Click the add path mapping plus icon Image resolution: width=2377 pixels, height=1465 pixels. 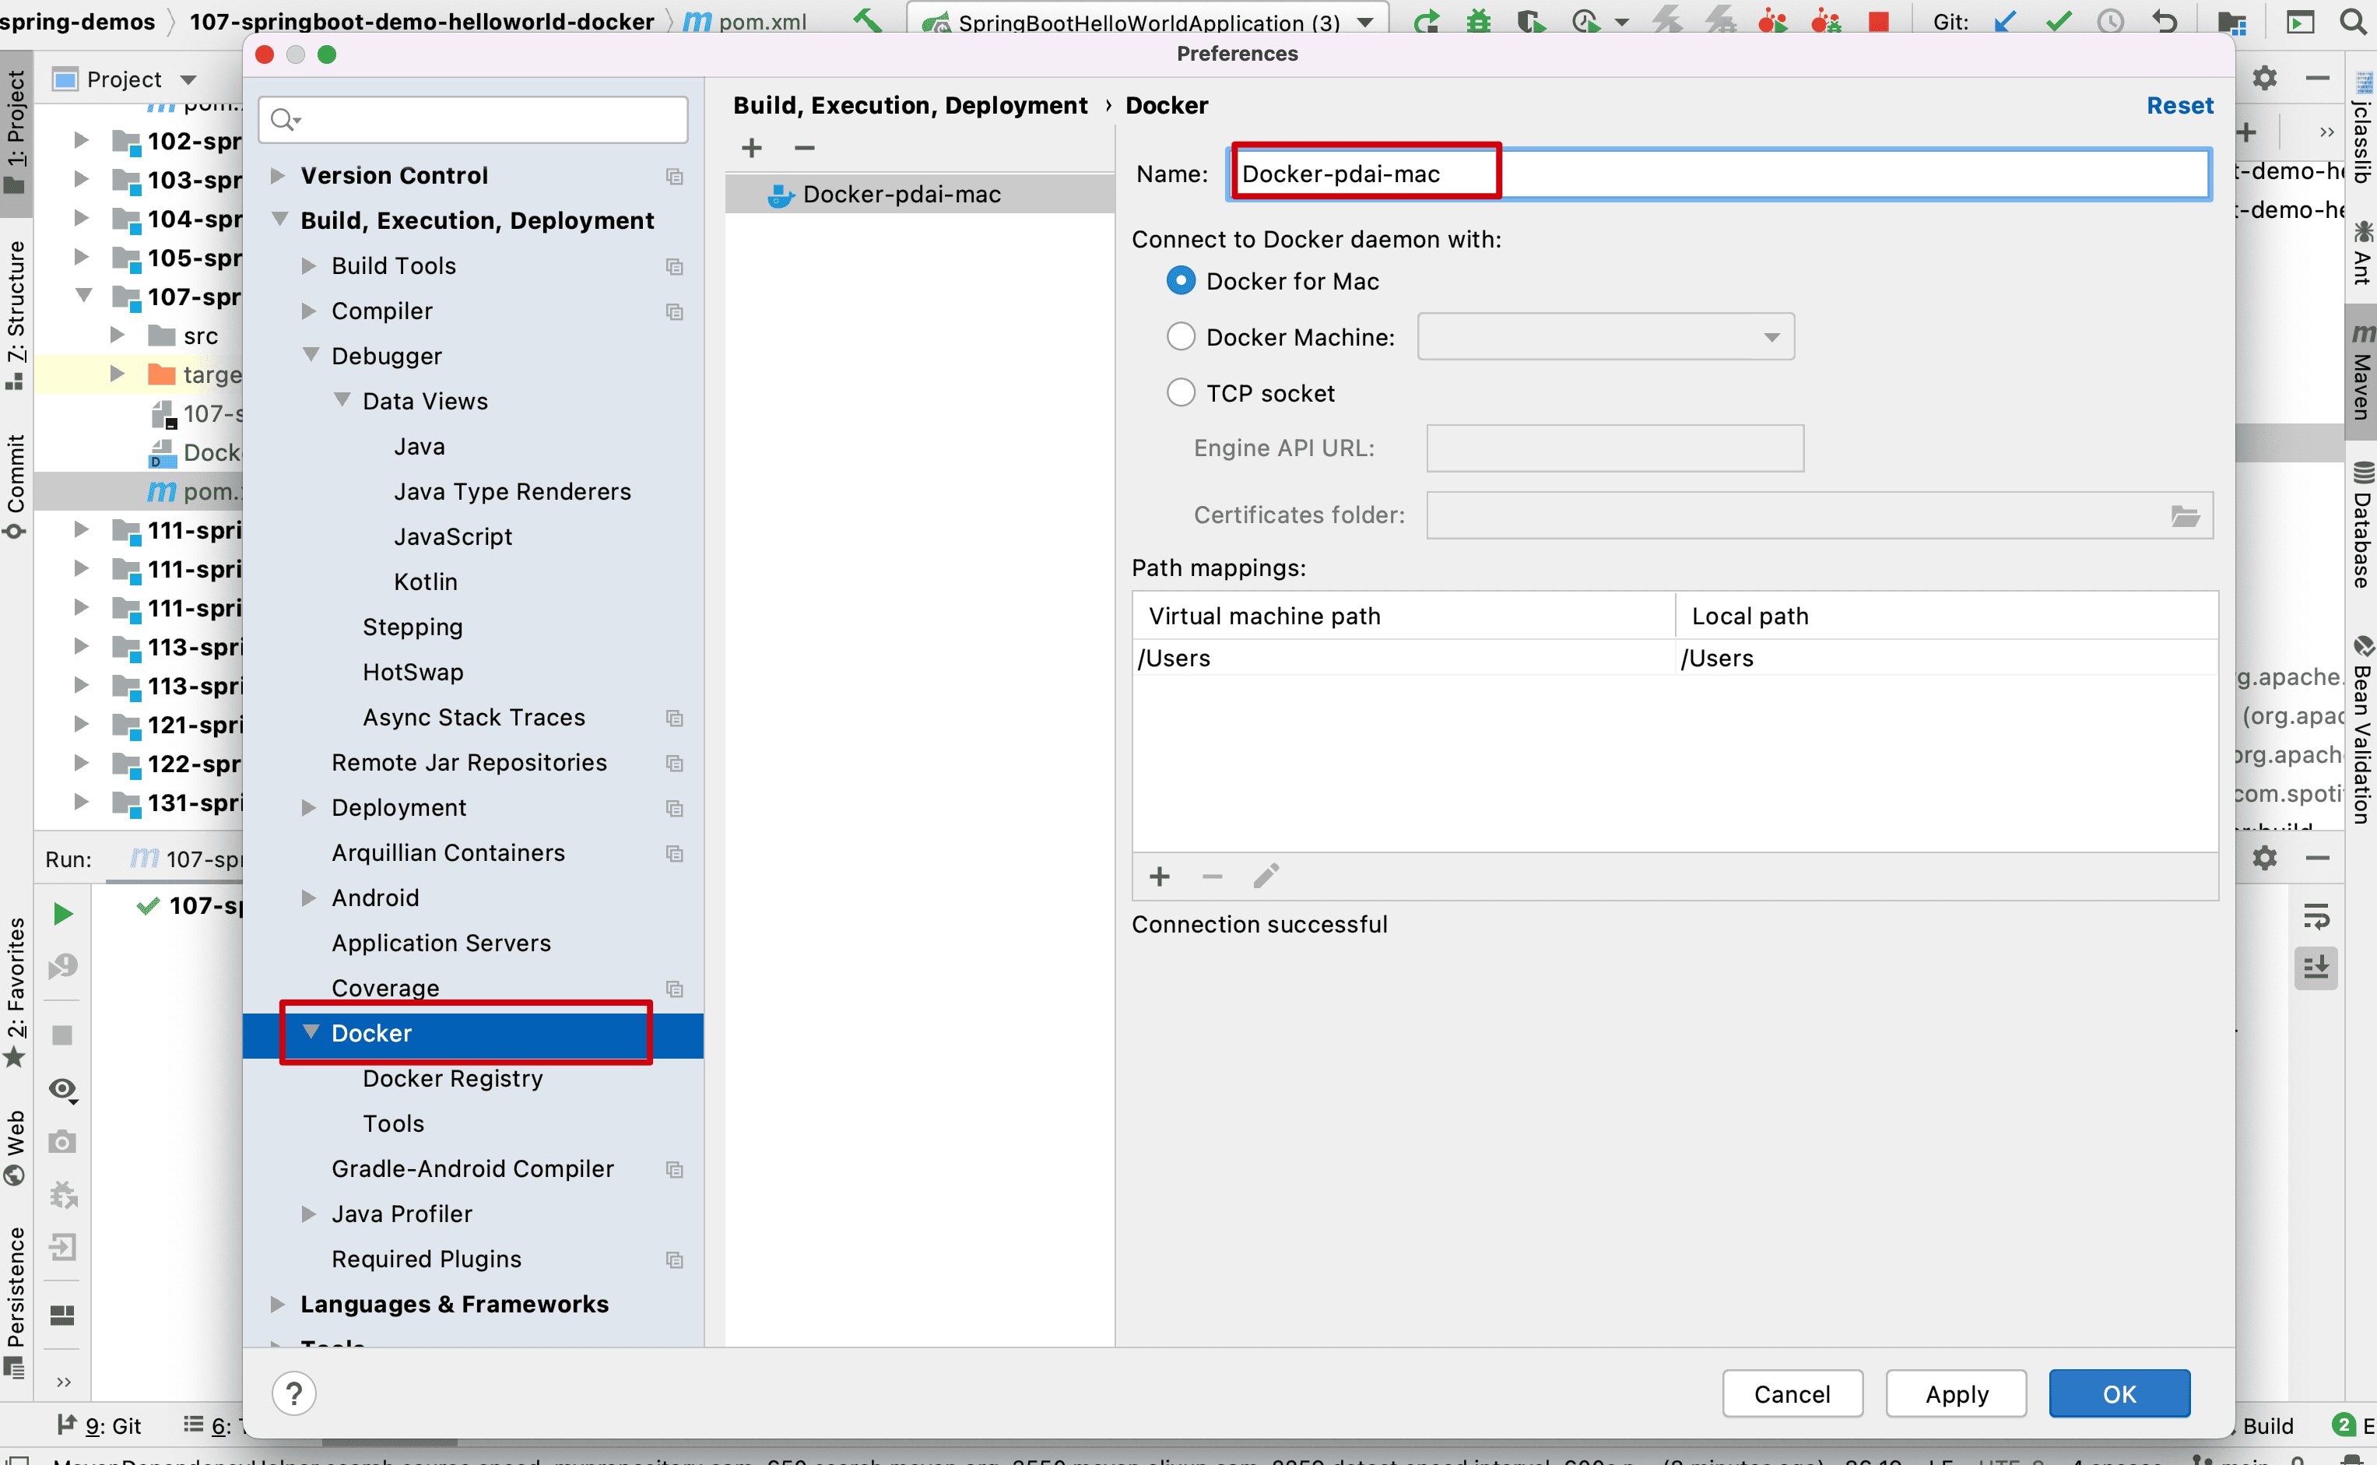(x=1160, y=877)
